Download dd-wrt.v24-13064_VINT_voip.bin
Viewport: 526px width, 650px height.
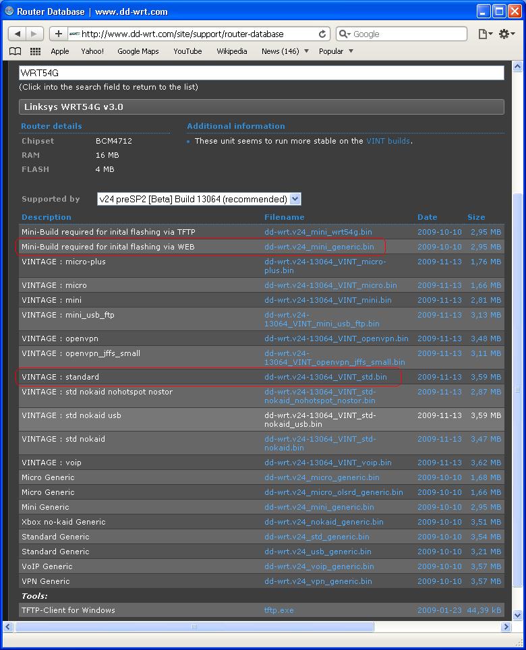[x=328, y=463]
